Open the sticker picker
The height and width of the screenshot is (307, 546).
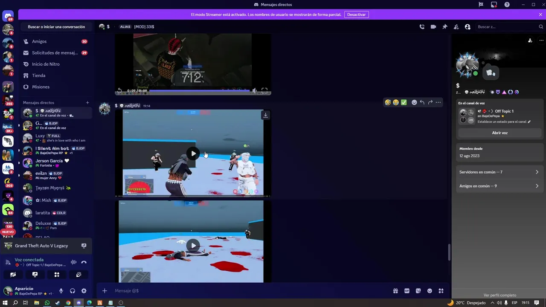click(418, 291)
